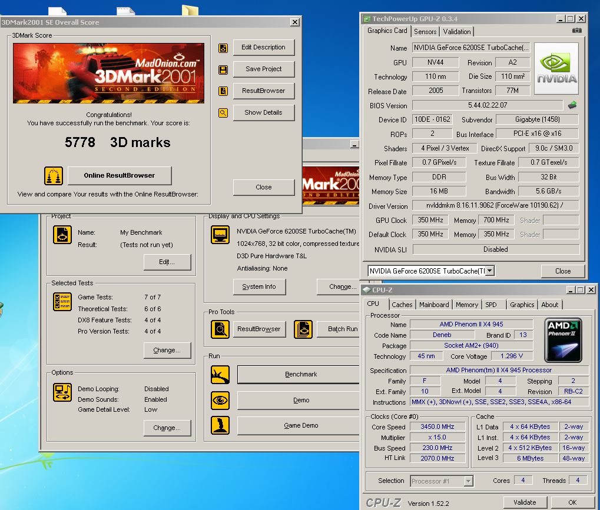Click the BIOS save chip icon in GPU-Z
Image resolution: width=600 pixels, height=510 pixels.
point(572,105)
